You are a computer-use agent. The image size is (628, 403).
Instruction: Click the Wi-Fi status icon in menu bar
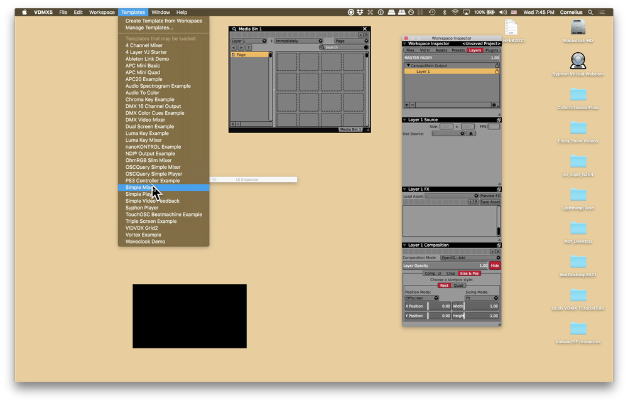tap(455, 12)
